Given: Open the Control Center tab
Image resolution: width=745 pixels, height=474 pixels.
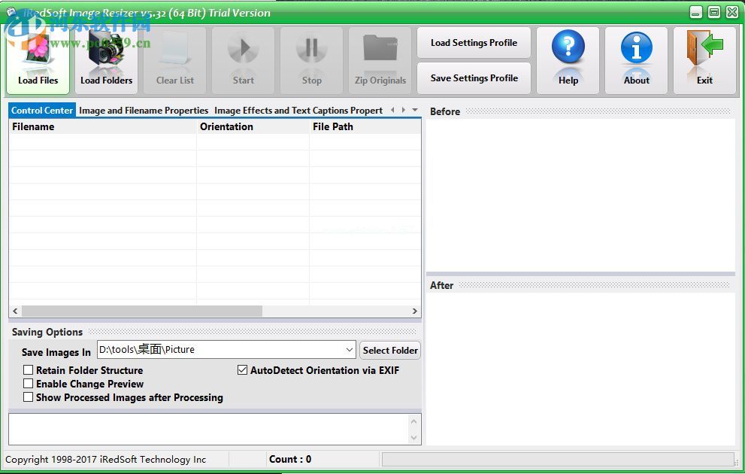Looking at the screenshot, I should point(41,110).
